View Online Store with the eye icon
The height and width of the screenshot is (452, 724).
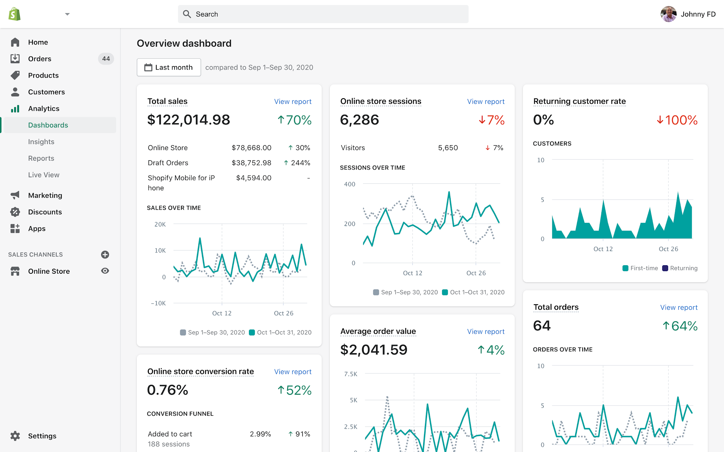105,271
